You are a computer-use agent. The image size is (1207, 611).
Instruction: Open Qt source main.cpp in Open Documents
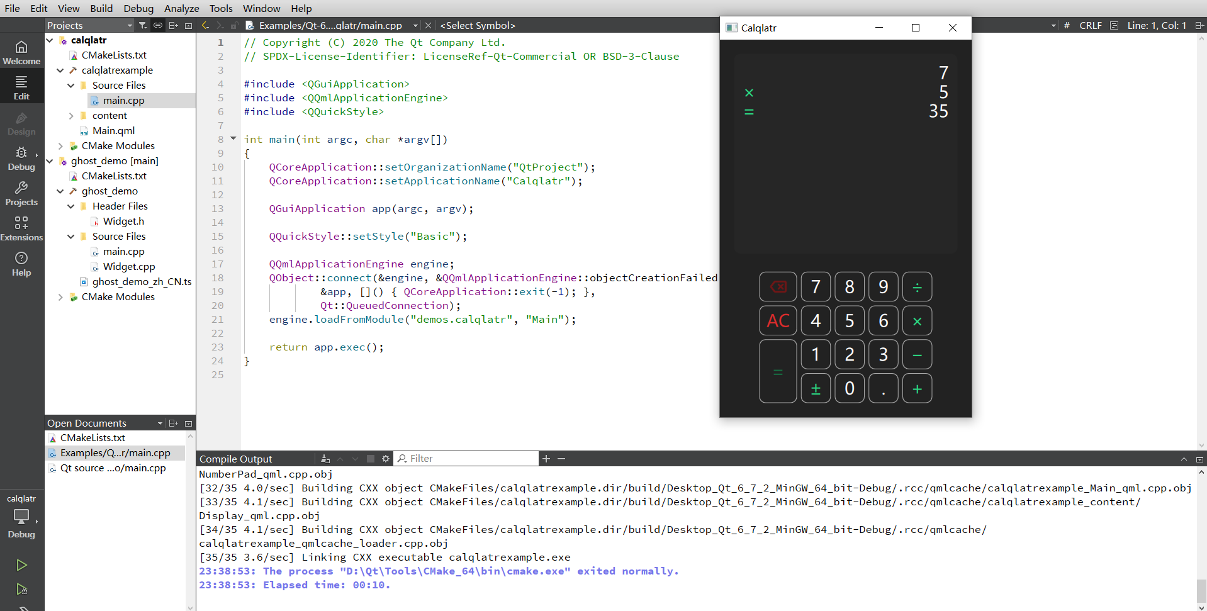(x=113, y=468)
